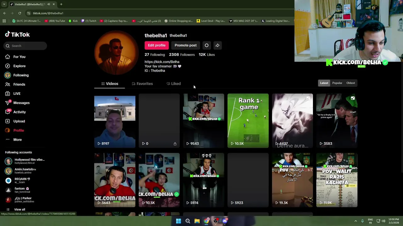Screen dimensions: 403x226
Task: Open Activity notifications icon
Action: [x=8, y=112]
